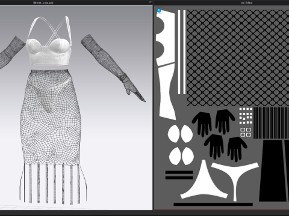
Task: Select the long black bar at the UV bottom
Action: 213,205
